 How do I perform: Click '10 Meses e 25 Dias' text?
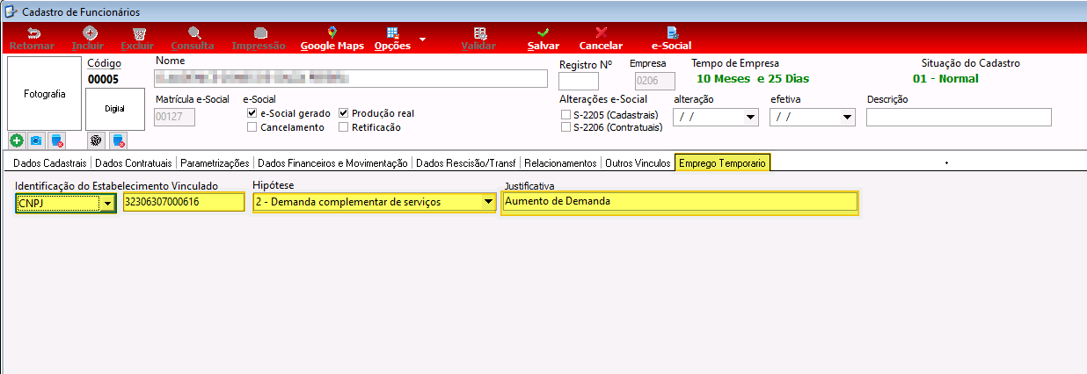coord(754,78)
